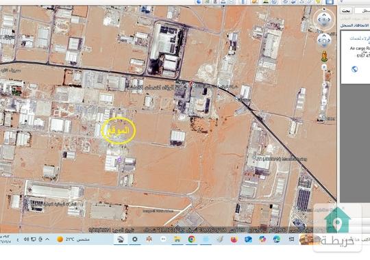Image resolution: width=370 pixels, height=260 pixels.
Task: Open the historical imagery clock tool
Action: 274,2
